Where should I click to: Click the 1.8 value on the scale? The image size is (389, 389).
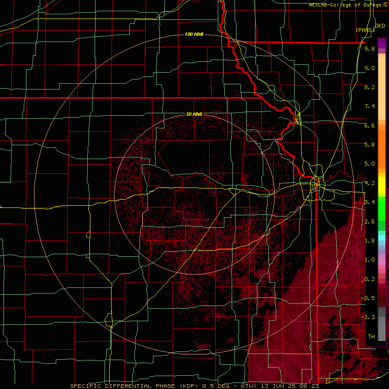[x=370, y=241]
